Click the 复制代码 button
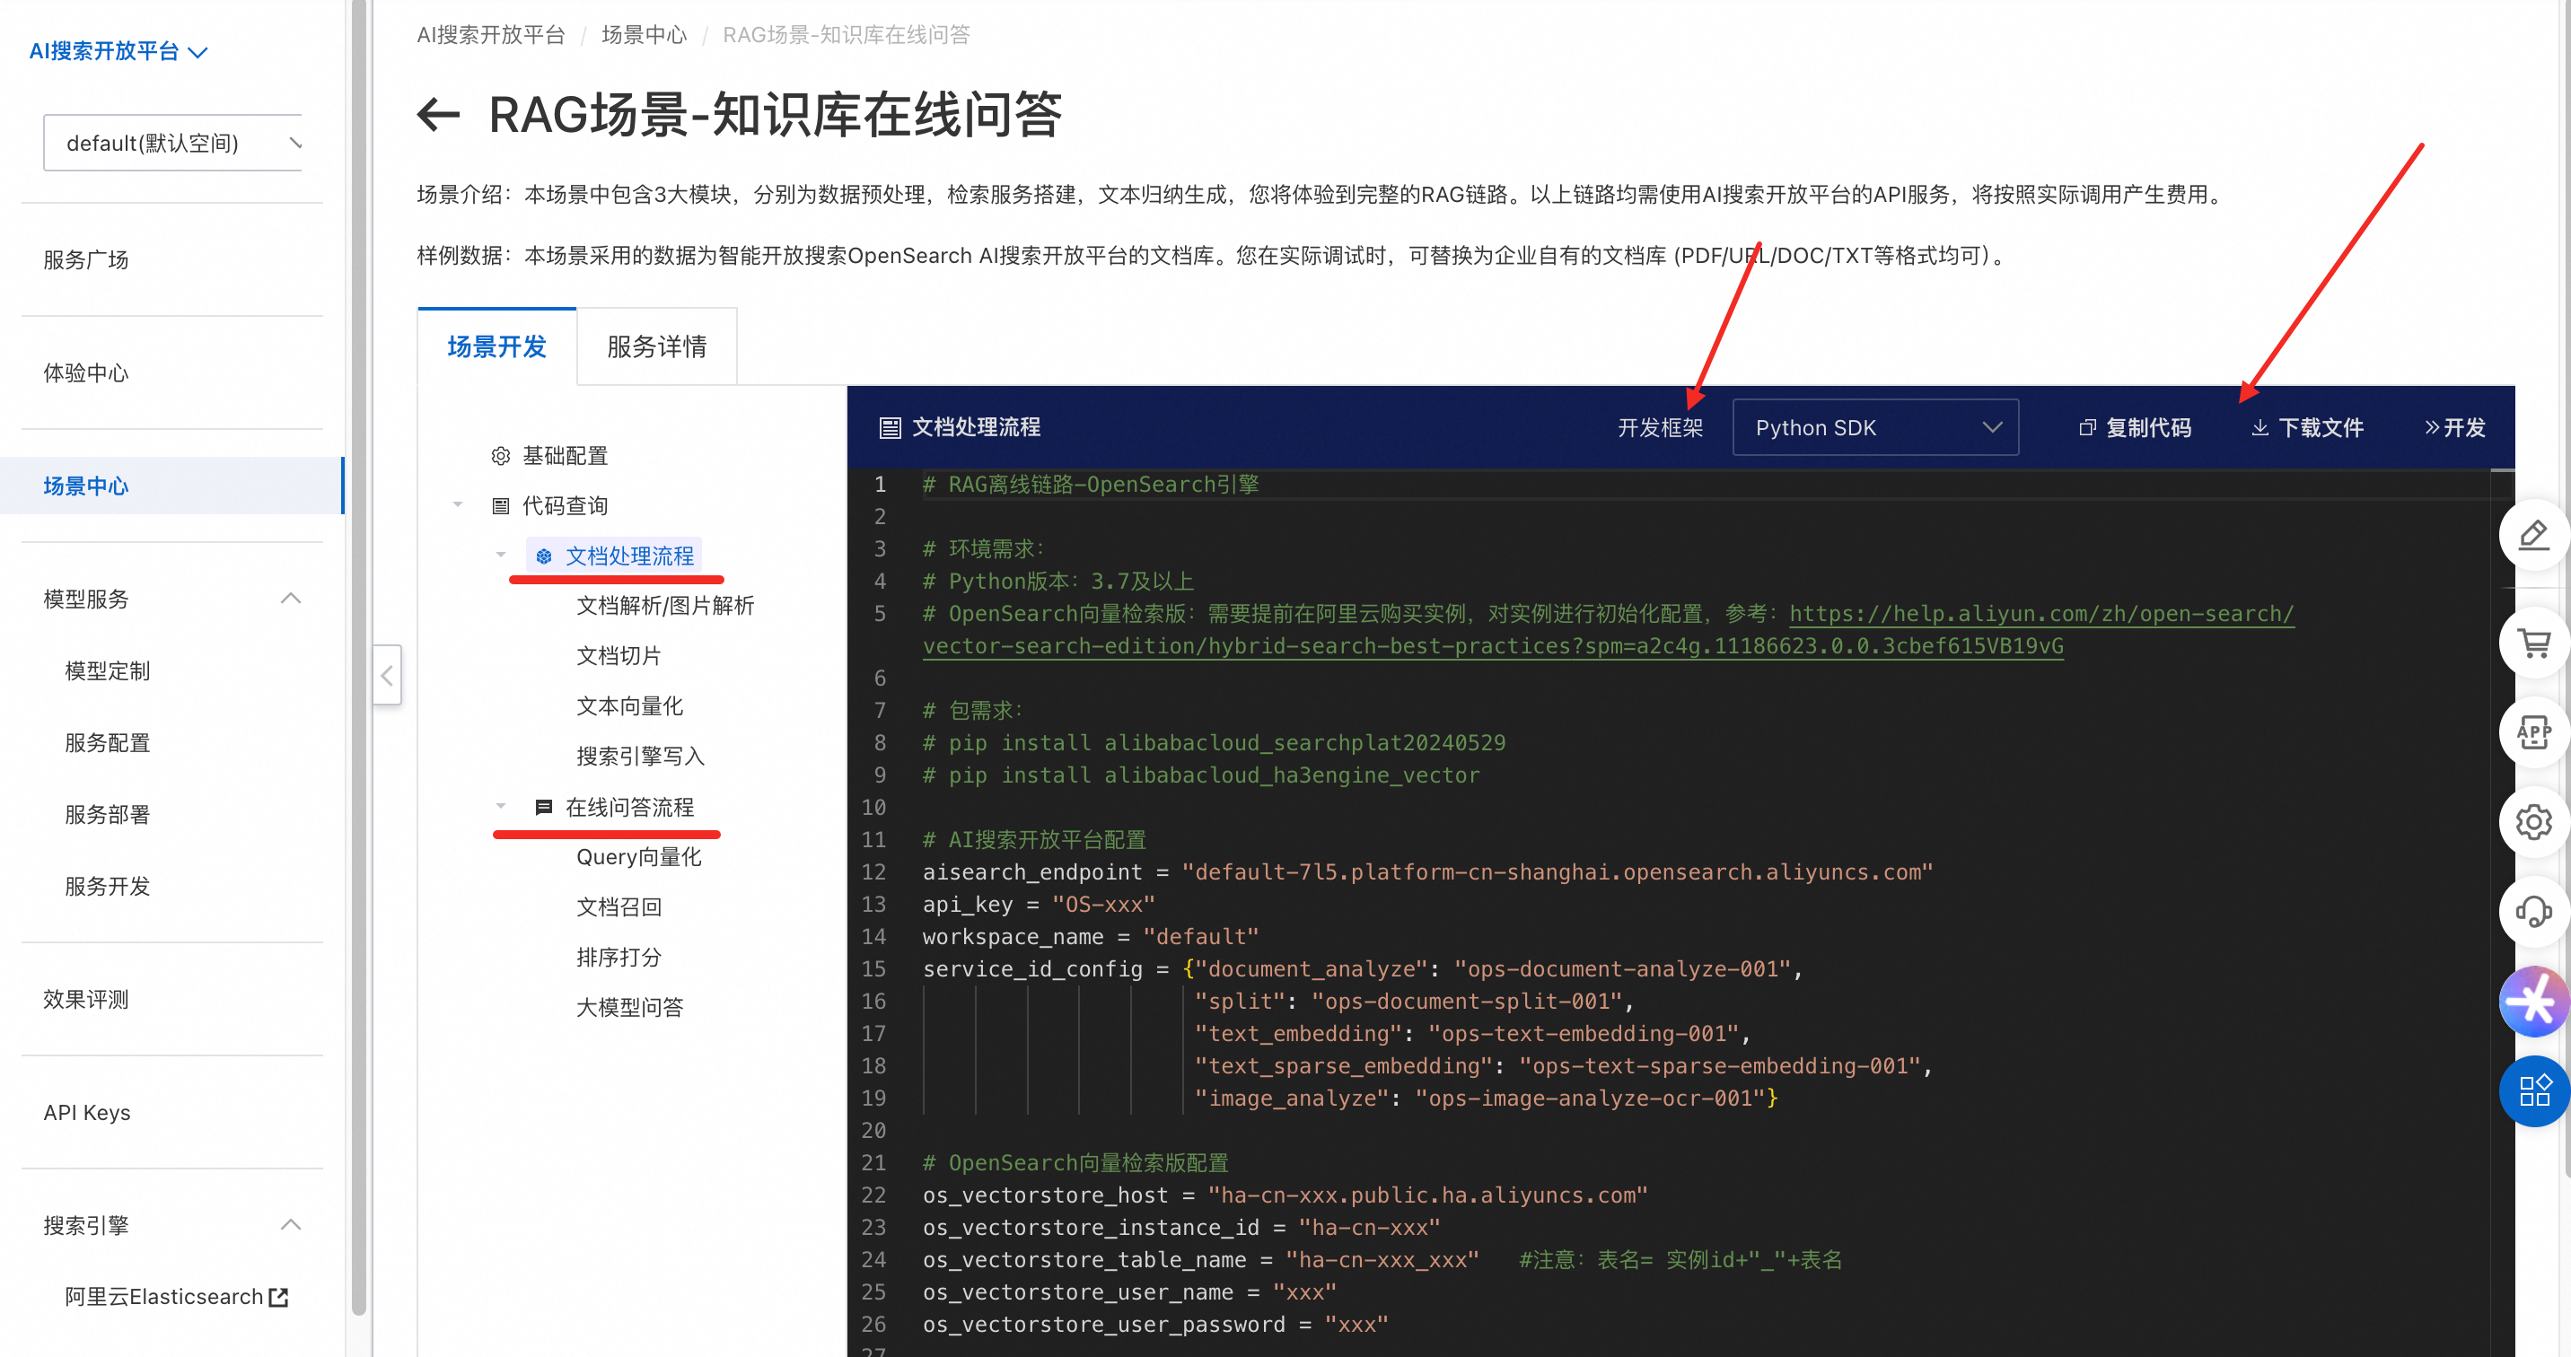Screen dimensions: 2571x1357 coord(2135,428)
